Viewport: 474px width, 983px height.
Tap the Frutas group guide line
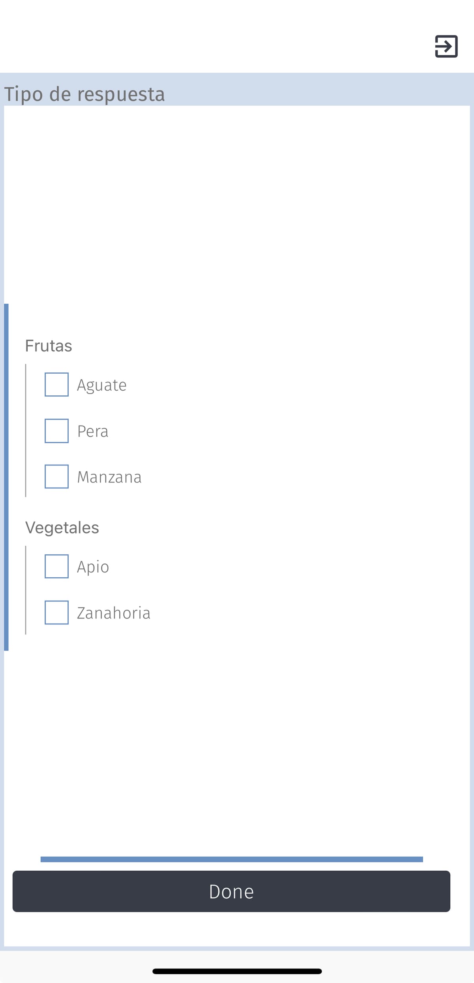click(25, 429)
